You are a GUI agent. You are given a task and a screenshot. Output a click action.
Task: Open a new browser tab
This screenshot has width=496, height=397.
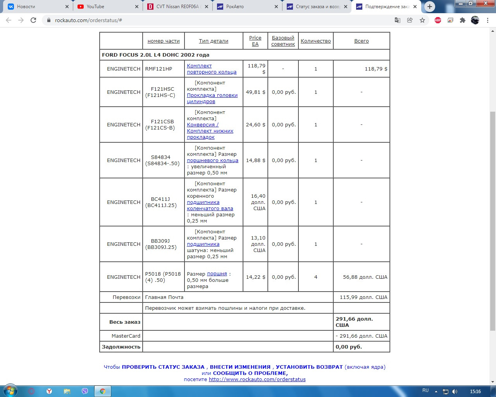[429, 7]
